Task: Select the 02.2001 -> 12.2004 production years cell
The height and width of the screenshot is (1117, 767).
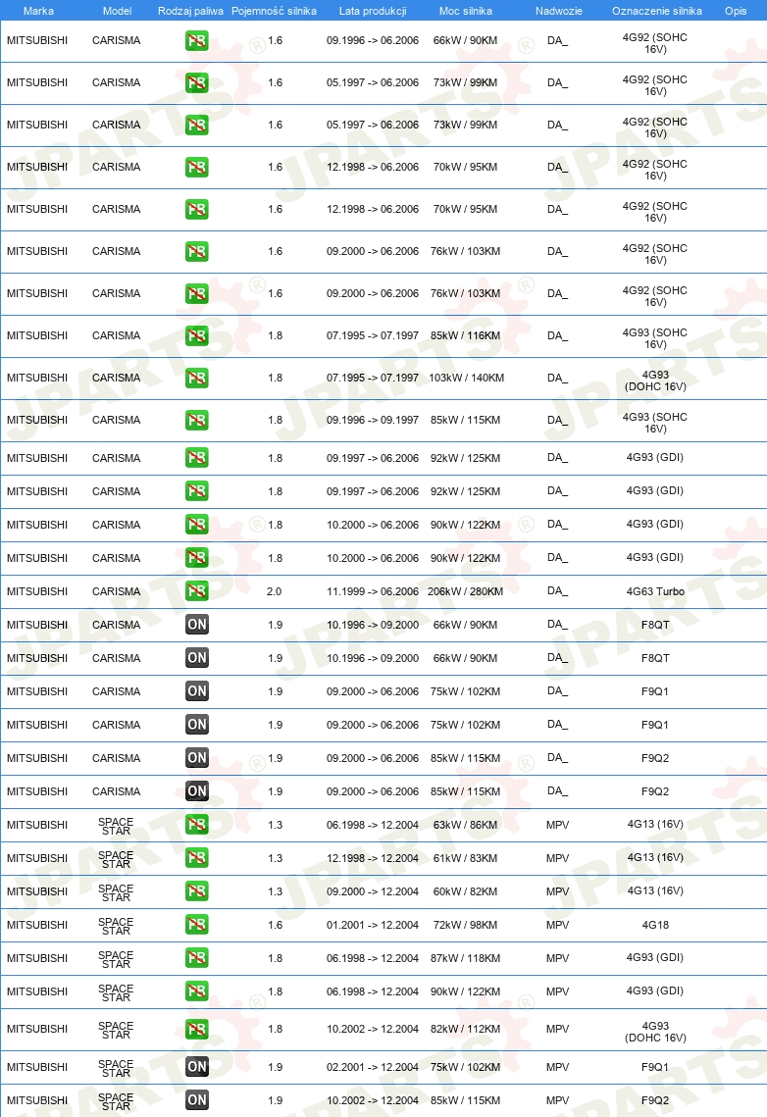Action: (x=373, y=1067)
